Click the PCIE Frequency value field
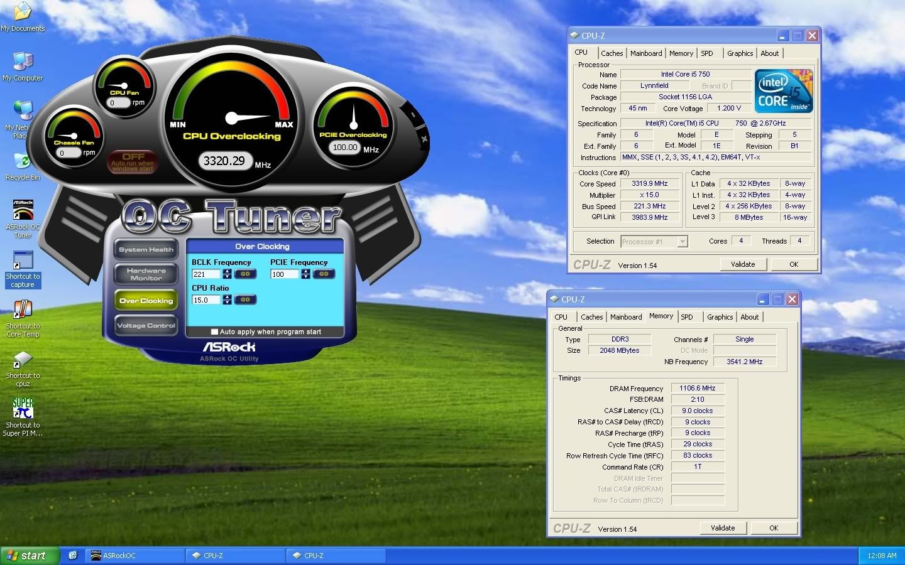 [x=285, y=274]
